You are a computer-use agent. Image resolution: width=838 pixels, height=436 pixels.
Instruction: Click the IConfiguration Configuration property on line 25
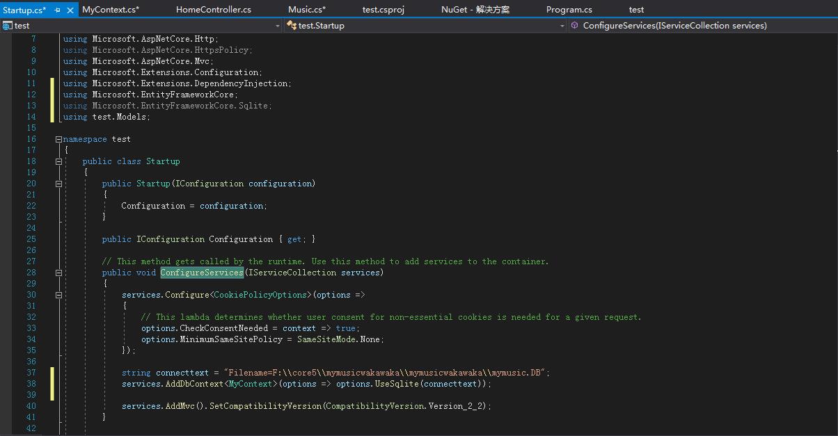[209, 239]
